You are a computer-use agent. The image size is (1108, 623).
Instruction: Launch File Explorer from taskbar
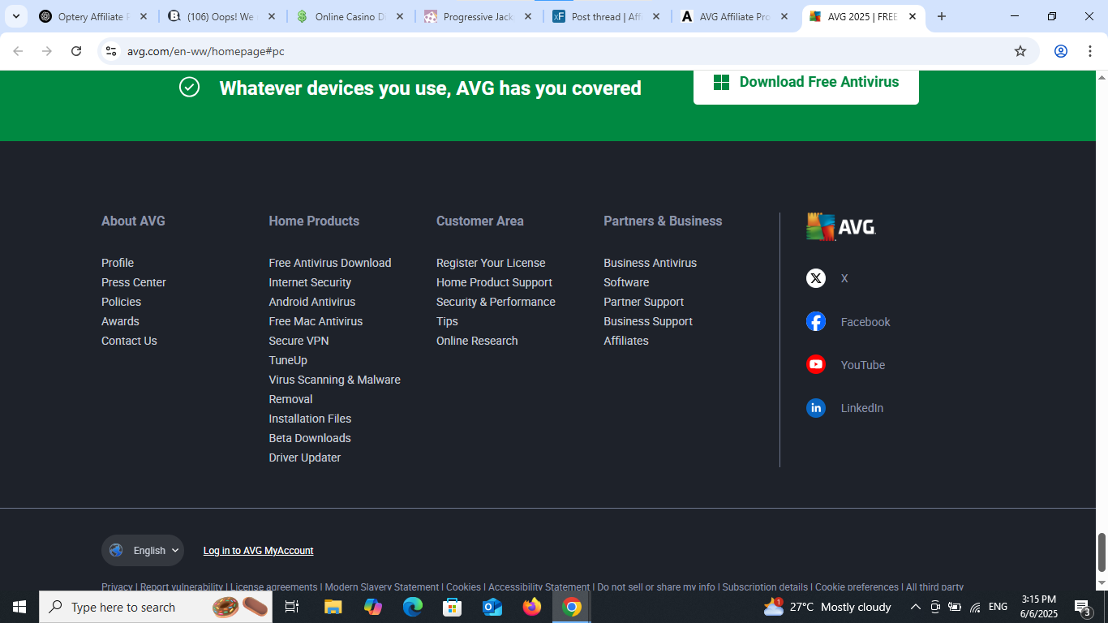333,607
